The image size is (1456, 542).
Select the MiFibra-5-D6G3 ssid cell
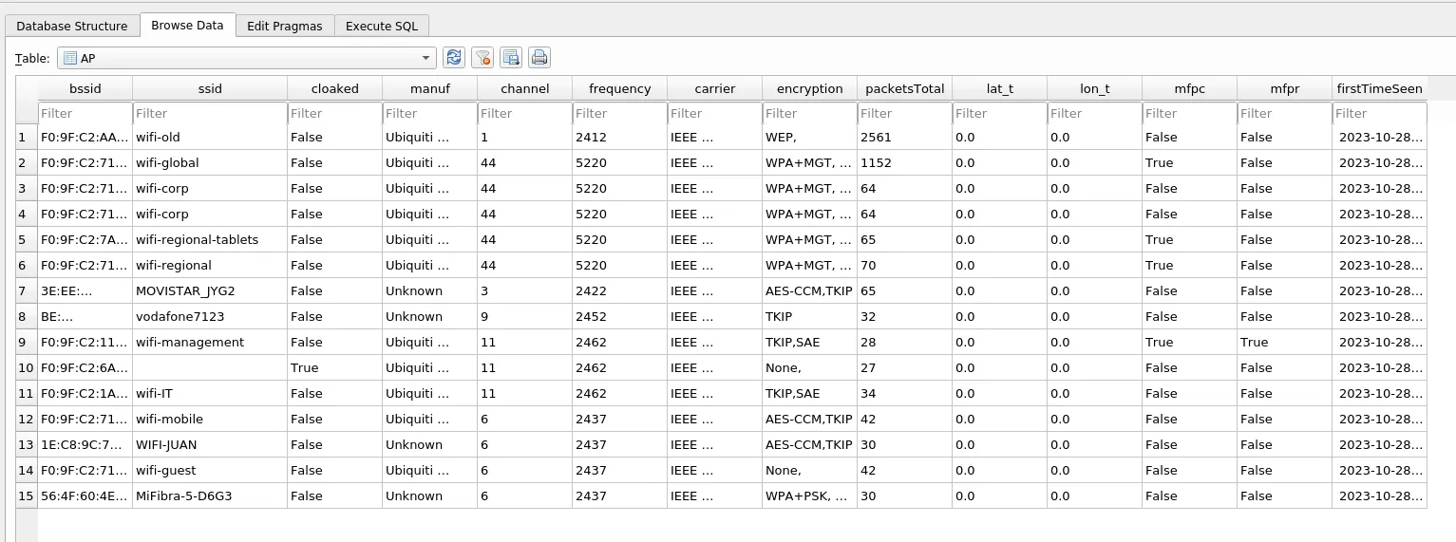(210, 495)
